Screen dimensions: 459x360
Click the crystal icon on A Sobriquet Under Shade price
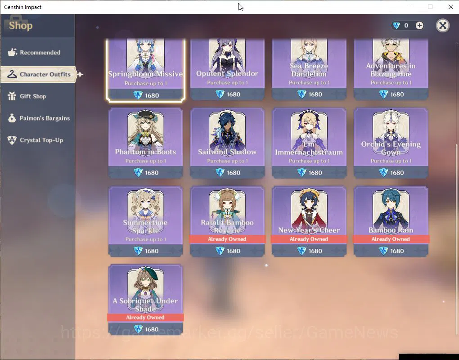tap(138, 329)
